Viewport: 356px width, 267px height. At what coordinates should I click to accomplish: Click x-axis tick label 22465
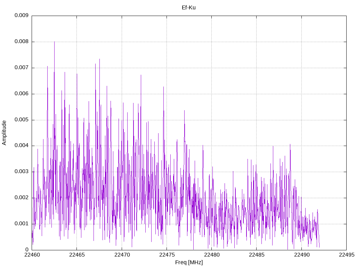click(x=77, y=255)
